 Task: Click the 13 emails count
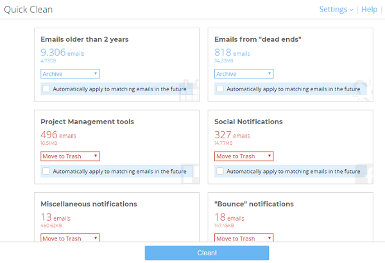[x=55, y=217]
